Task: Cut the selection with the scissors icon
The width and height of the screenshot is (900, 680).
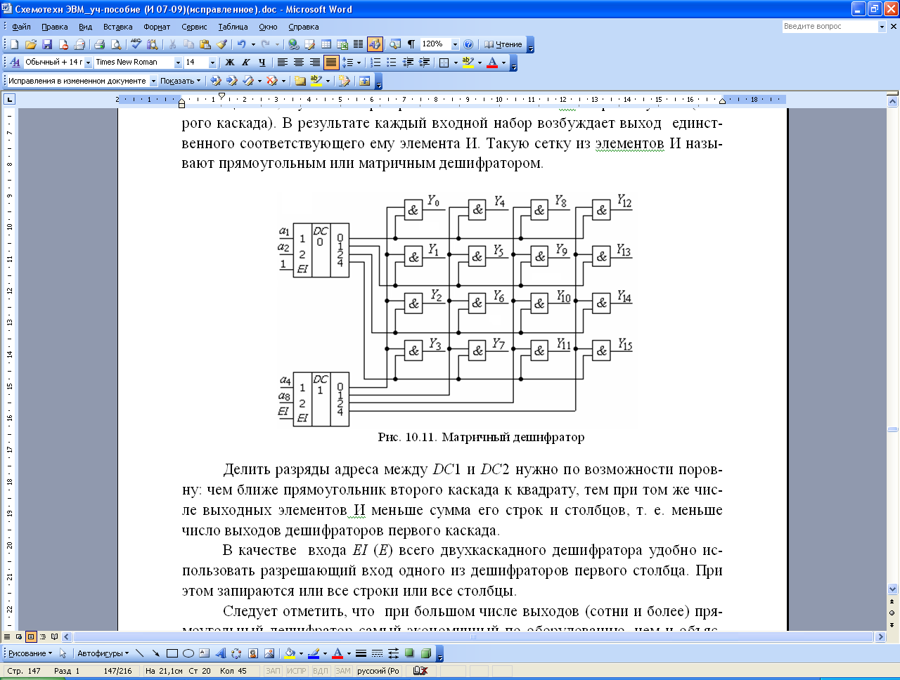Action: (172, 44)
